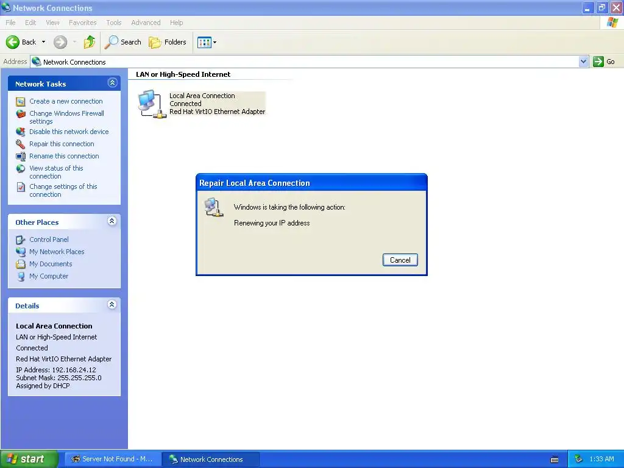This screenshot has width=624, height=468.
Task: Click the Change settings icon
Action: click(x=21, y=187)
